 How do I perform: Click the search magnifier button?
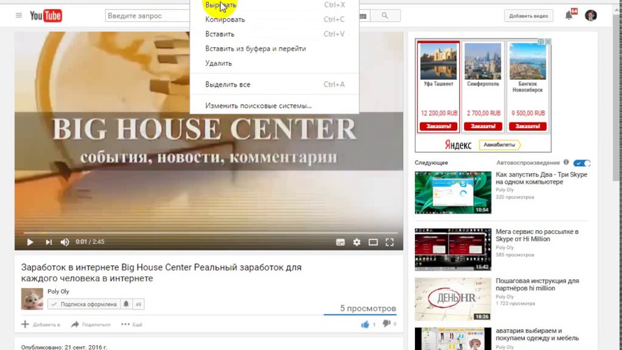tap(385, 16)
